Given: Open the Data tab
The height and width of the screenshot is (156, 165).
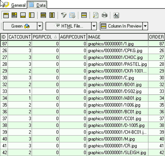Looking at the screenshot, I should [x=37, y=5].
